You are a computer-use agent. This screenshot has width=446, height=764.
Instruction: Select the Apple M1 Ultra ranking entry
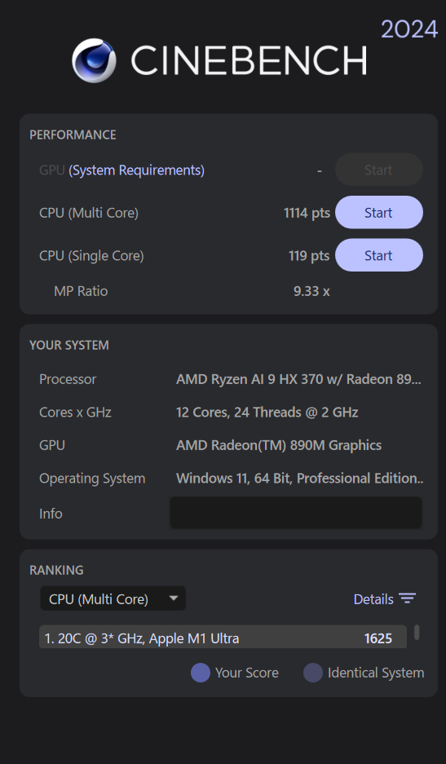(223, 638)
